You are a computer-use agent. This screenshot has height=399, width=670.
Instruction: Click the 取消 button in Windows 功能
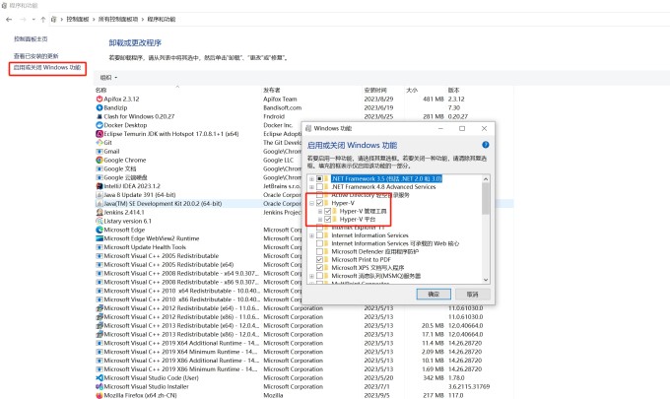472,295
